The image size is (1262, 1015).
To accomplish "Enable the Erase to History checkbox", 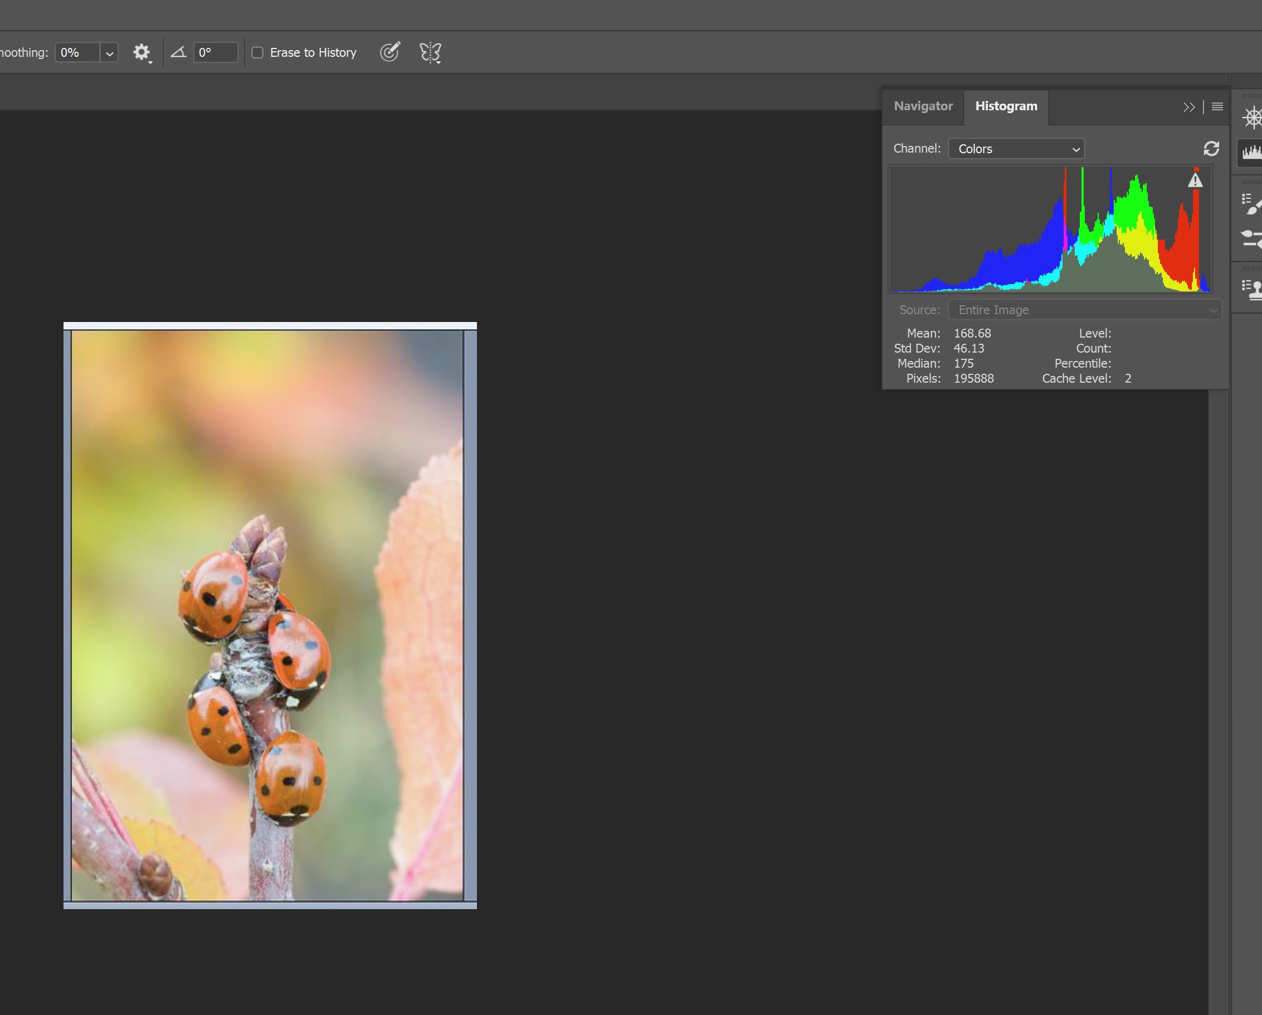I will coord(257,53).
